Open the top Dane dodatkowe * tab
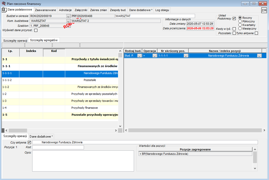269x180 pixels. [x=141, y=10]
